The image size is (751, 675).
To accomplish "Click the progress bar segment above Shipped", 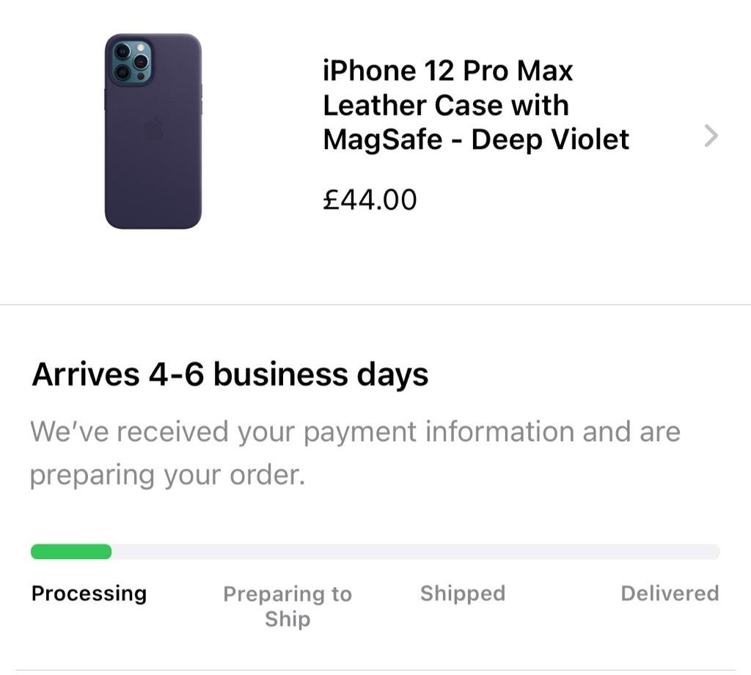I will pos(462,552).
